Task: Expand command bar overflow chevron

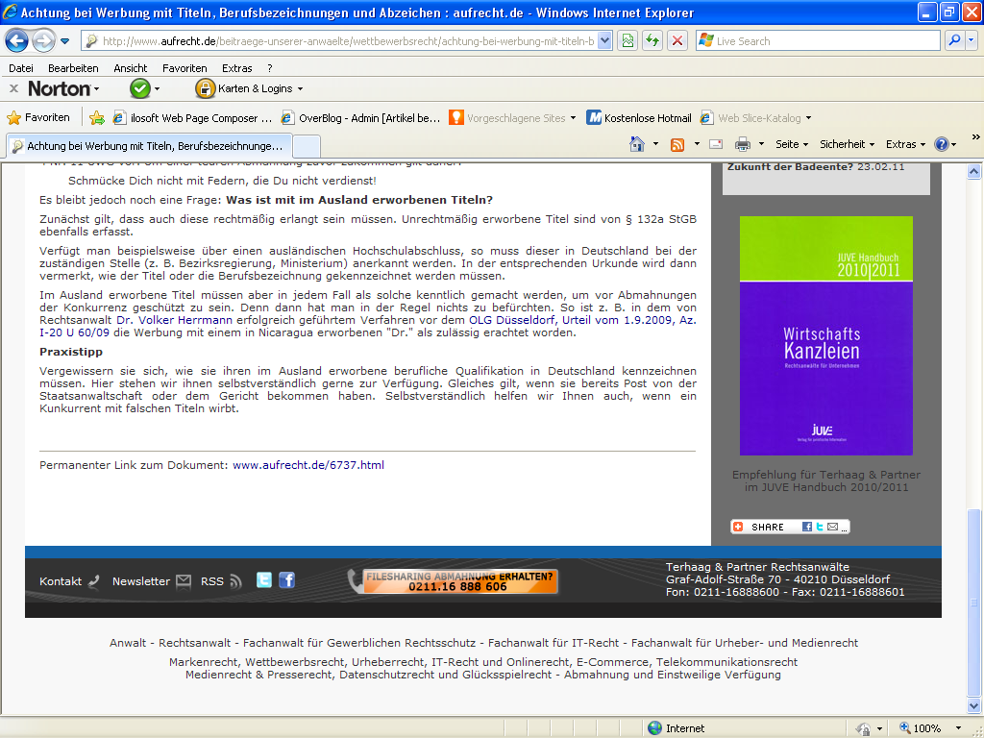Action: [975, 137]
